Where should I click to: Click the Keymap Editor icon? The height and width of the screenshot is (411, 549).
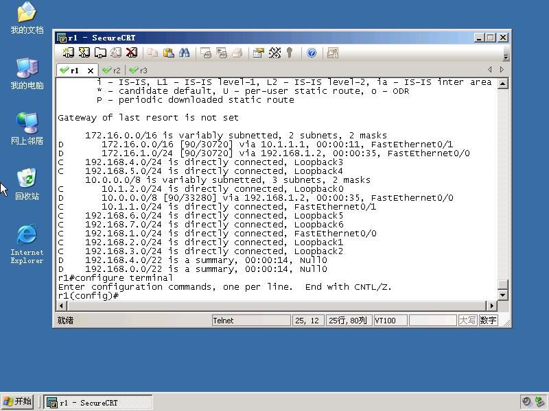274,53
